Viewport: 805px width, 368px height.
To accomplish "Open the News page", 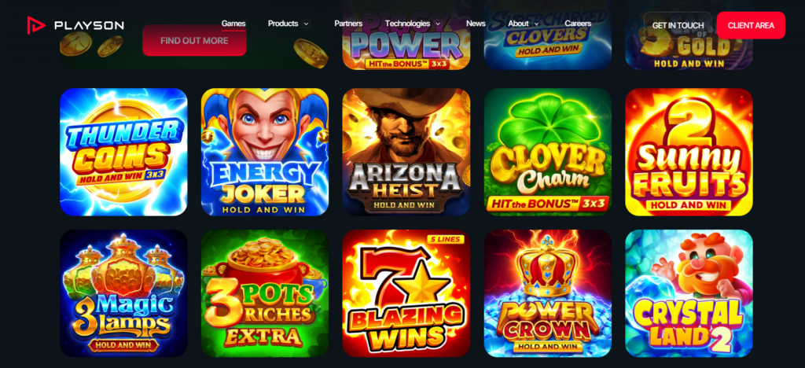I will point(476,24).
